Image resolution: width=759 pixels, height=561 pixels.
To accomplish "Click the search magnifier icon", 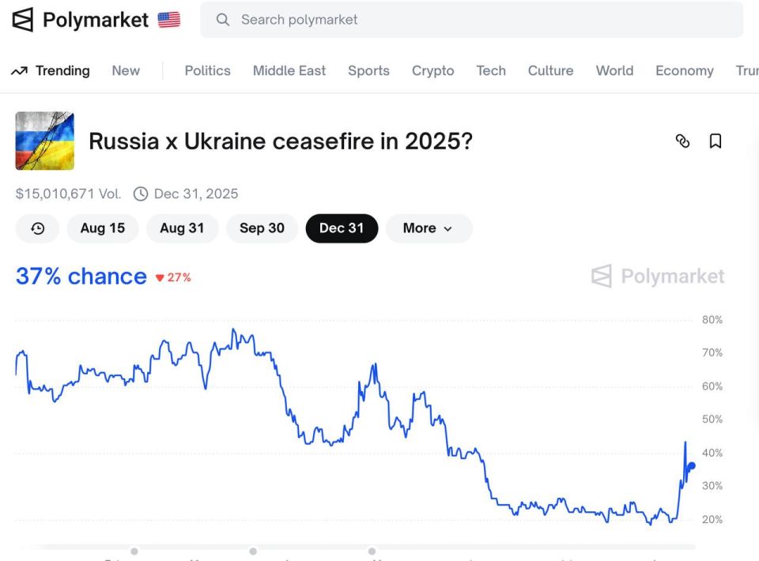I will click(222, 19).
